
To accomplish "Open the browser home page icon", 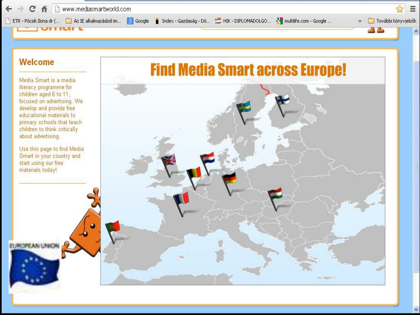I will pyautogui.click(x=44, y=9).
